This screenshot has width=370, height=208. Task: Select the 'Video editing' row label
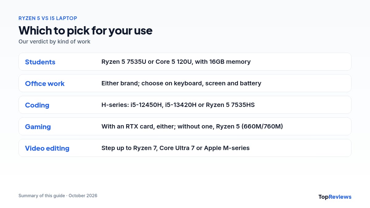pyautogui.click(x=47, y=148)
